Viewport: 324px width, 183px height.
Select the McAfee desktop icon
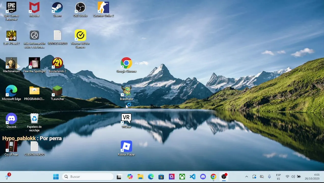[34, 10]
